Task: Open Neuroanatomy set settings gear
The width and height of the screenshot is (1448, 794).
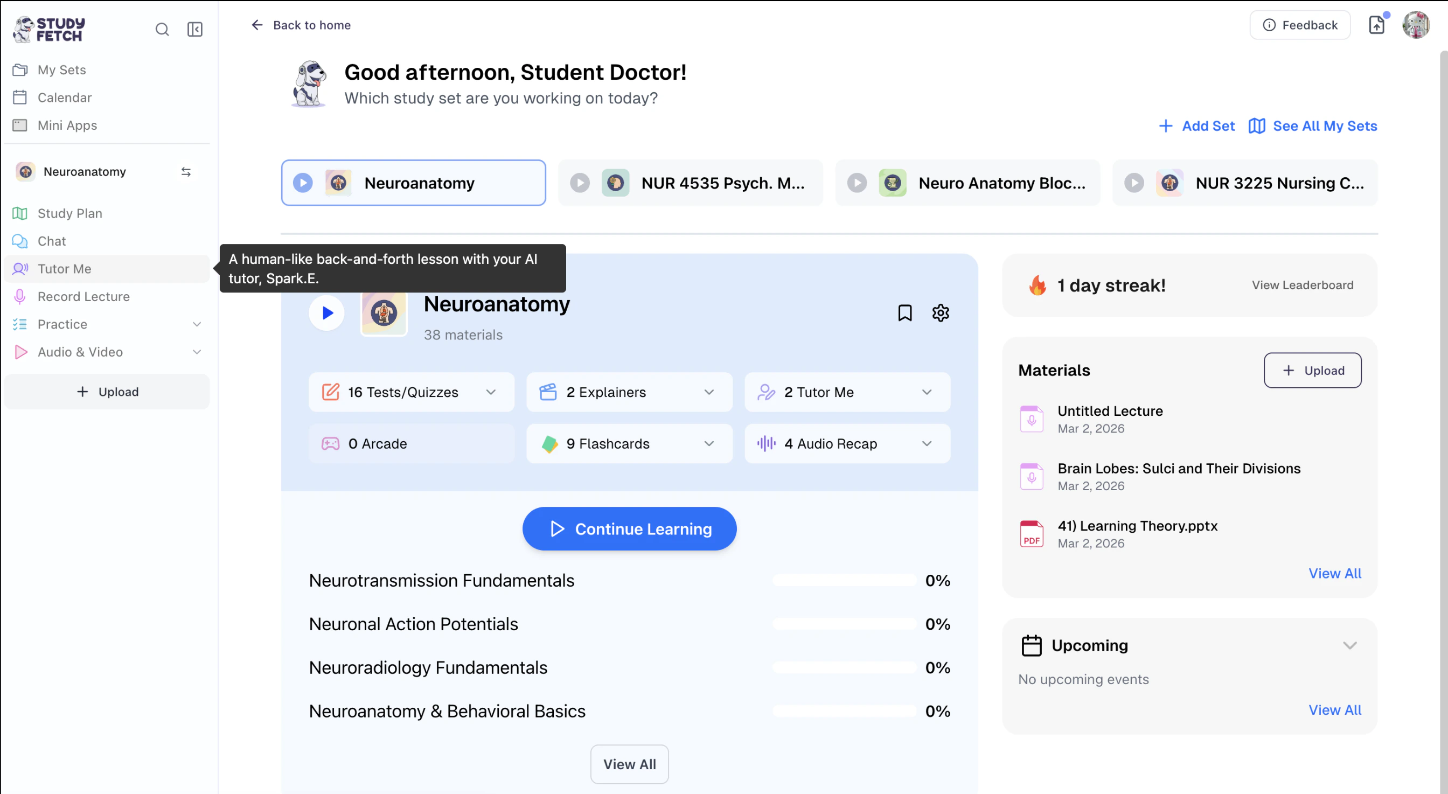Action: 941,312
